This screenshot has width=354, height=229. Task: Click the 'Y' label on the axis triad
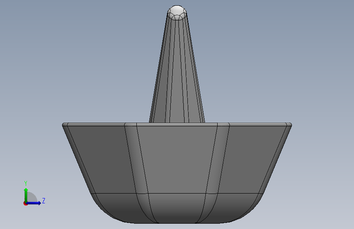click(x=26, y=183)
